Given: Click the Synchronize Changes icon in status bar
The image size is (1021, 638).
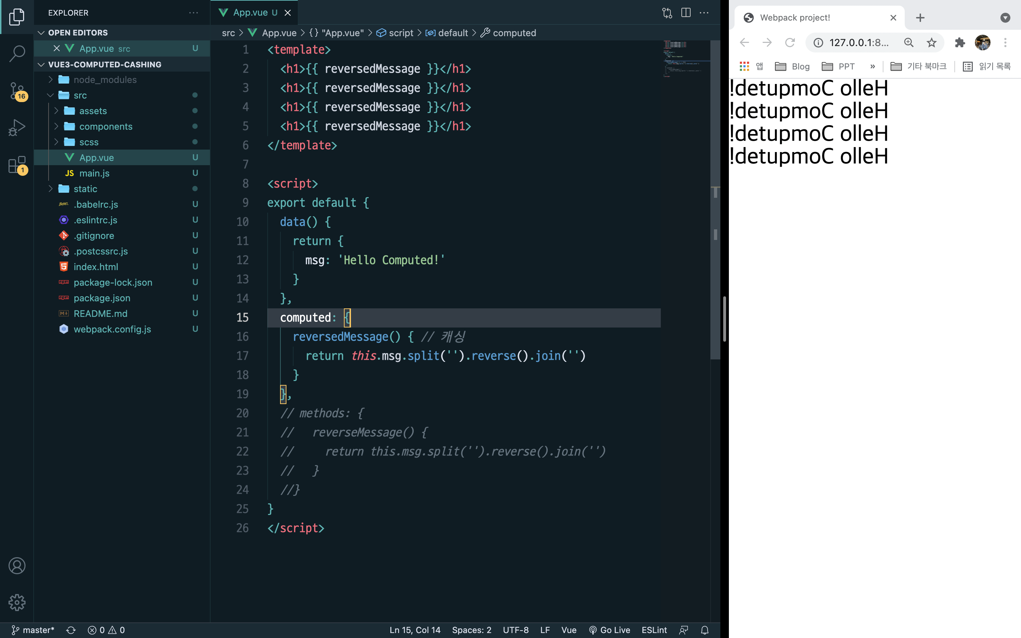Looking at the screenshot, I should [x=71, y=630].
